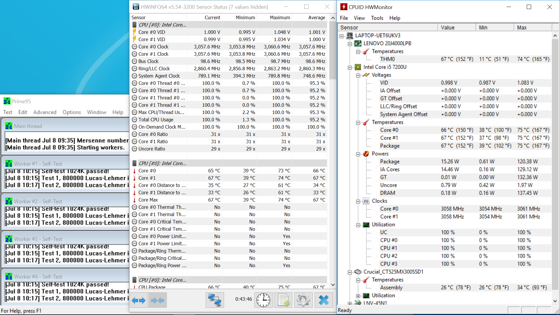Reset the elapsed time clock in HWiNFO
Viewport: 560px width, 315px height.
pyautogui.click(x=263, y=300)
